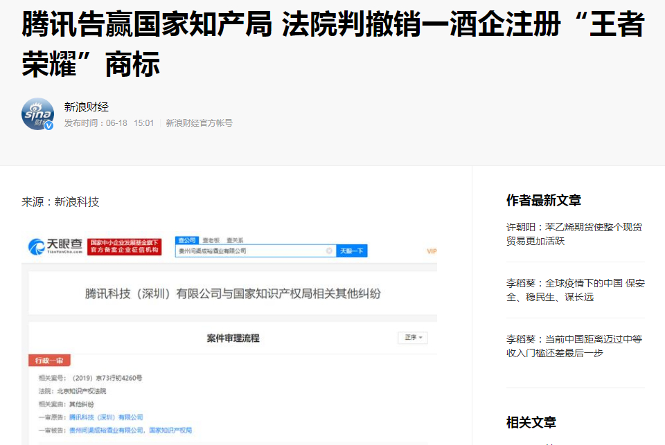Select the 查老板 tab

tap(211, 240)
